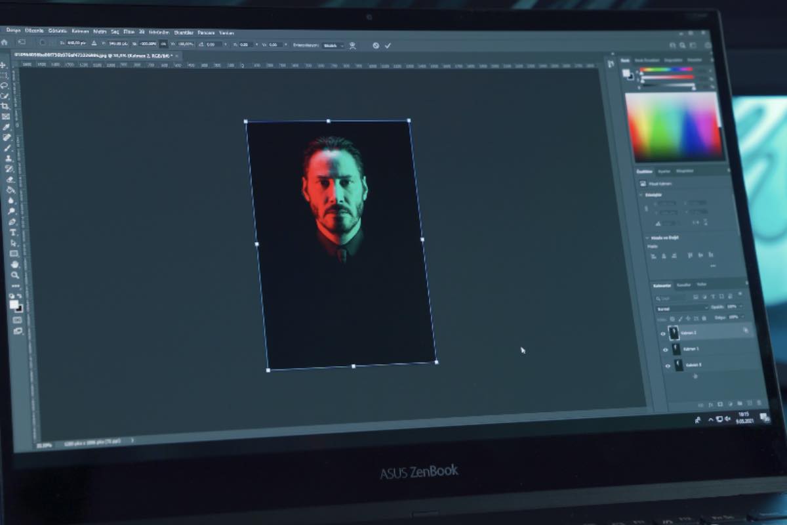Image resolution: width=787 pixels, height=525 pixels.
Task: Click the Home icon in the options bar
Action: coord(4,43)
